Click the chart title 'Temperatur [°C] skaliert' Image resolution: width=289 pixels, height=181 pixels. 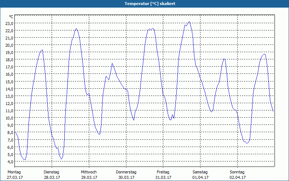[x=150, y=4]
